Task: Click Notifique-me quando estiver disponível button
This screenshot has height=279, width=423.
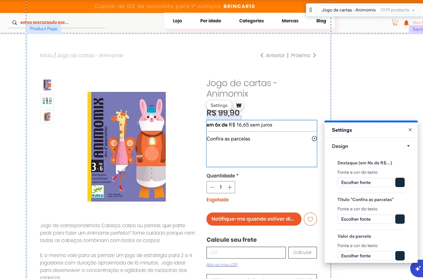Action: pyautogui.click(x=254, y=219)
